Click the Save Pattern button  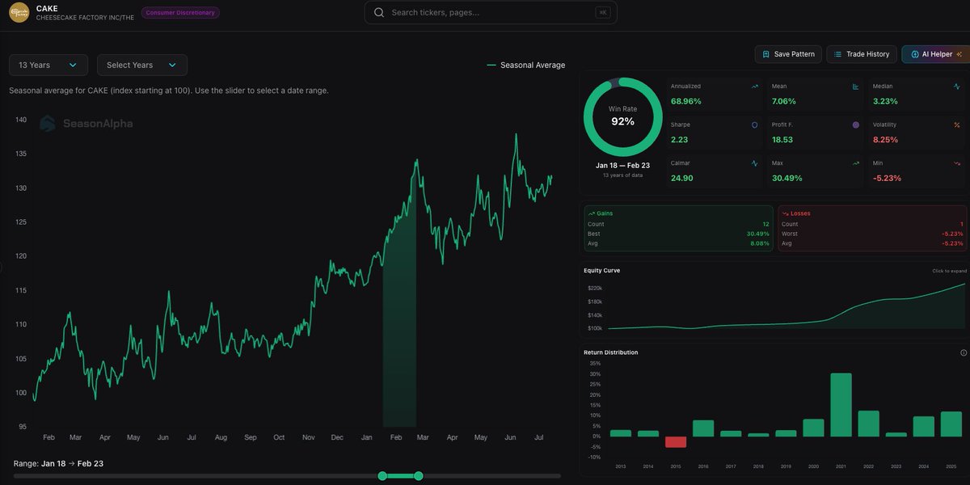[787, 53]
